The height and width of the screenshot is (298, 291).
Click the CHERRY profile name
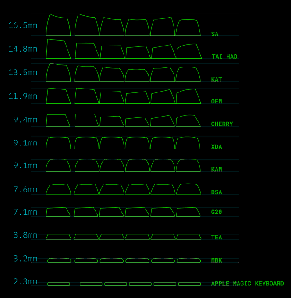click(222, 124)
